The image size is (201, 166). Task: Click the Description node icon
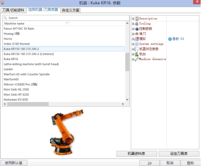137,19
